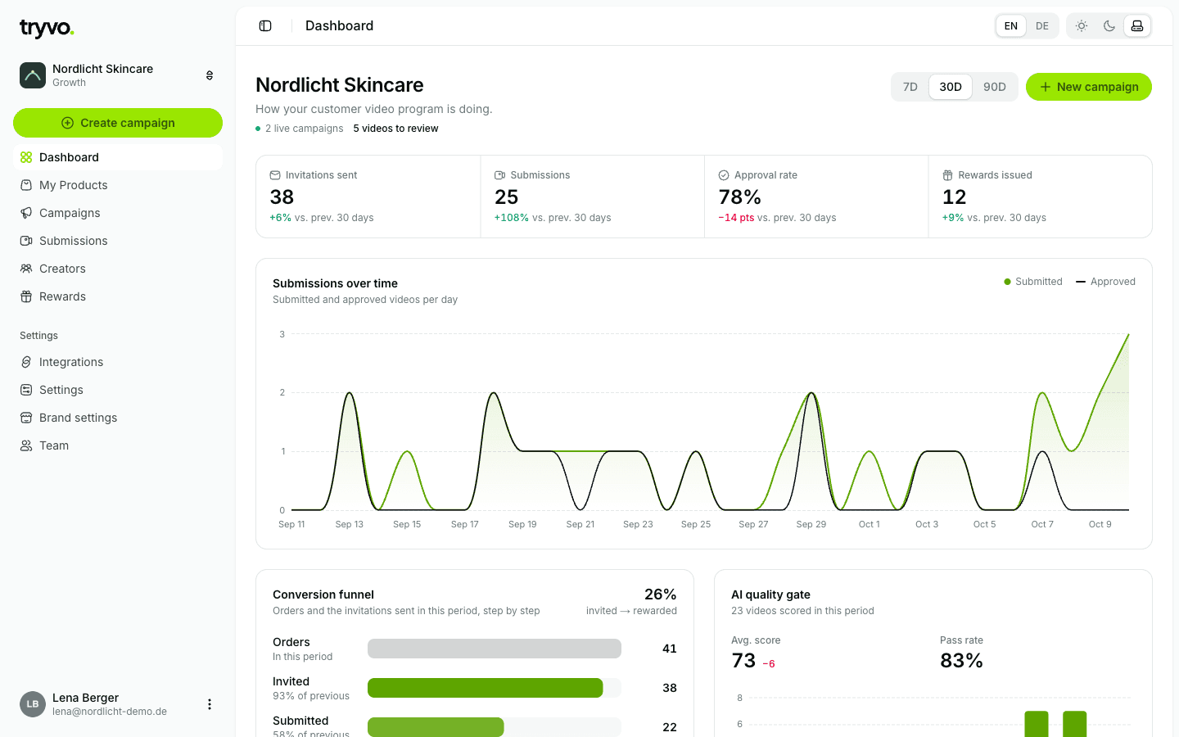The width and height of the screenshot is (1179, 737).
Task: Click the Settings sidebar icon
Action: [26, 390]
